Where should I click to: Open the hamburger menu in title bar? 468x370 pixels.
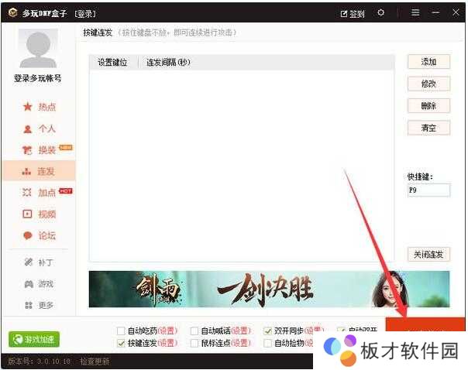point(415,13)
